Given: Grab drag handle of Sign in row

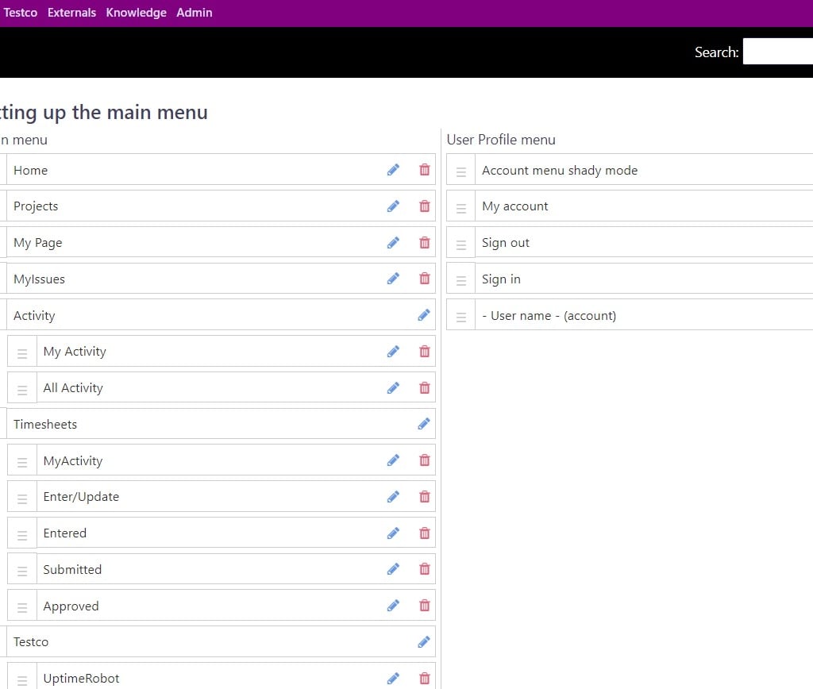Looking at the screenshot, I should point(461,280).
